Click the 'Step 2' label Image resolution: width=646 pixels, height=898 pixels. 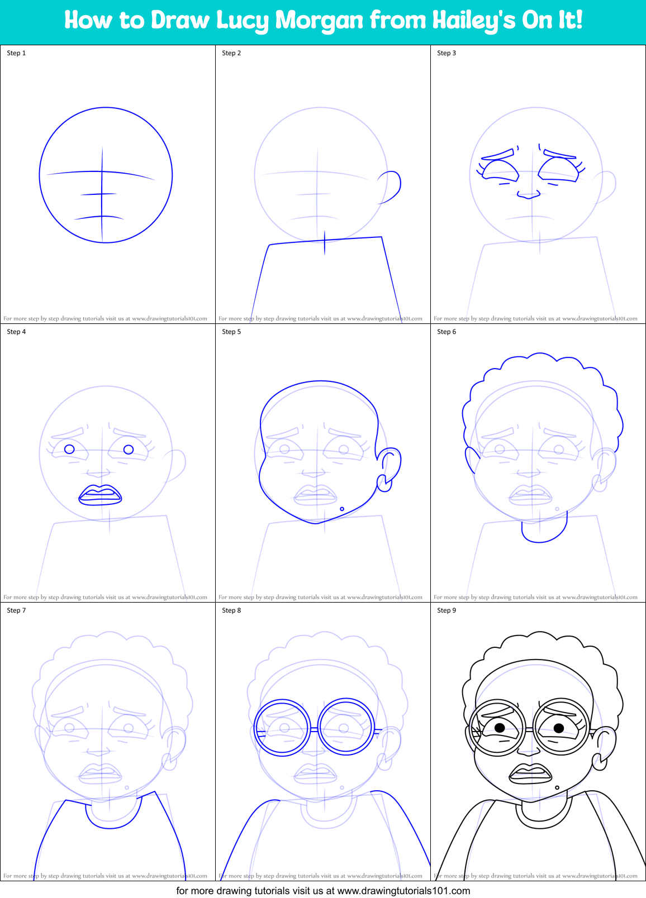click(231, 53)
